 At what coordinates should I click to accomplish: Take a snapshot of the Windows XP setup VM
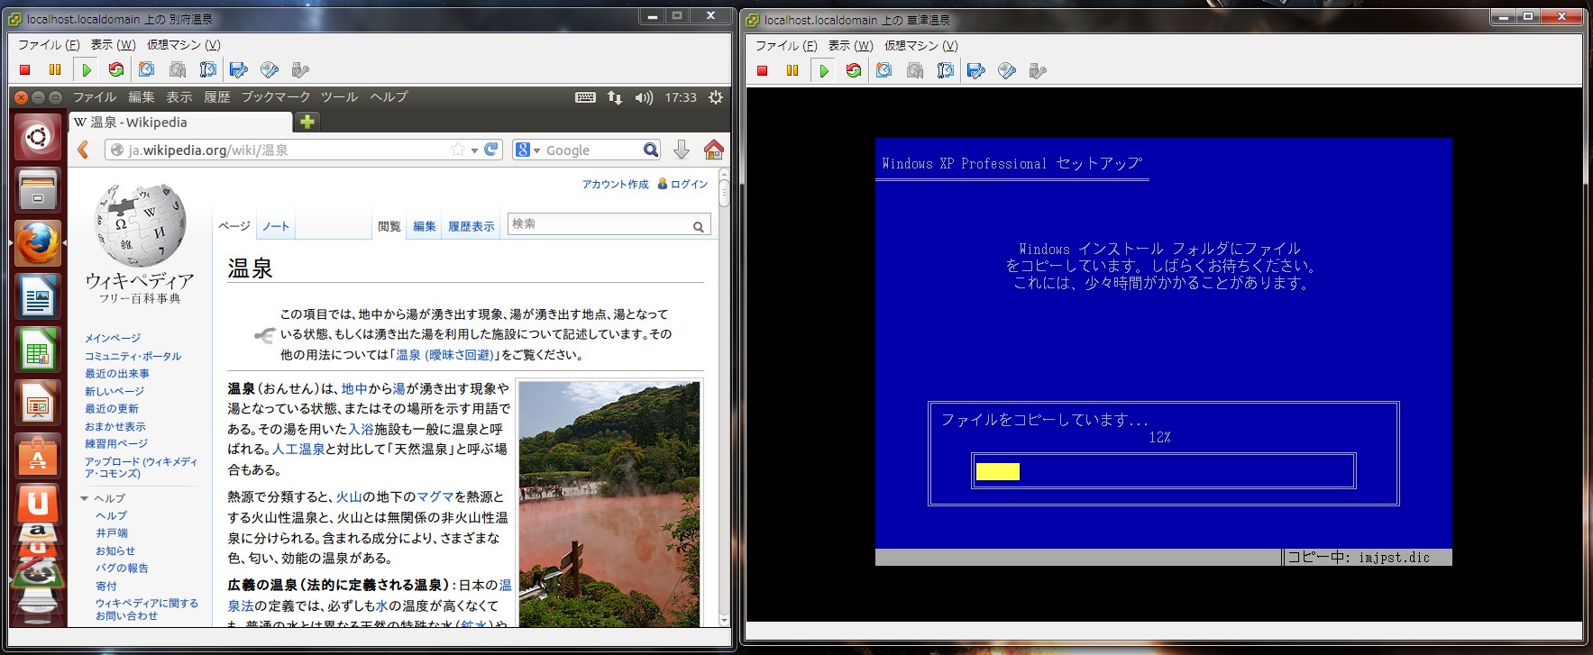click(884, 70)
